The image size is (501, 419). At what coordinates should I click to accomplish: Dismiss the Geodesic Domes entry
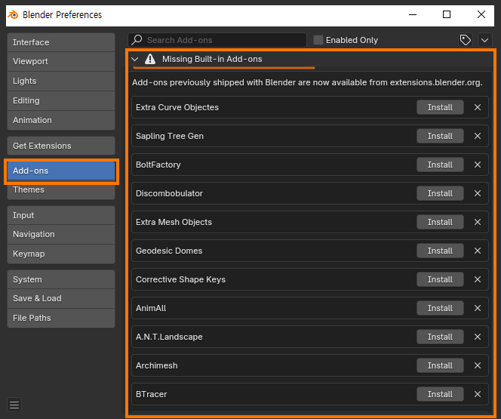478,251
